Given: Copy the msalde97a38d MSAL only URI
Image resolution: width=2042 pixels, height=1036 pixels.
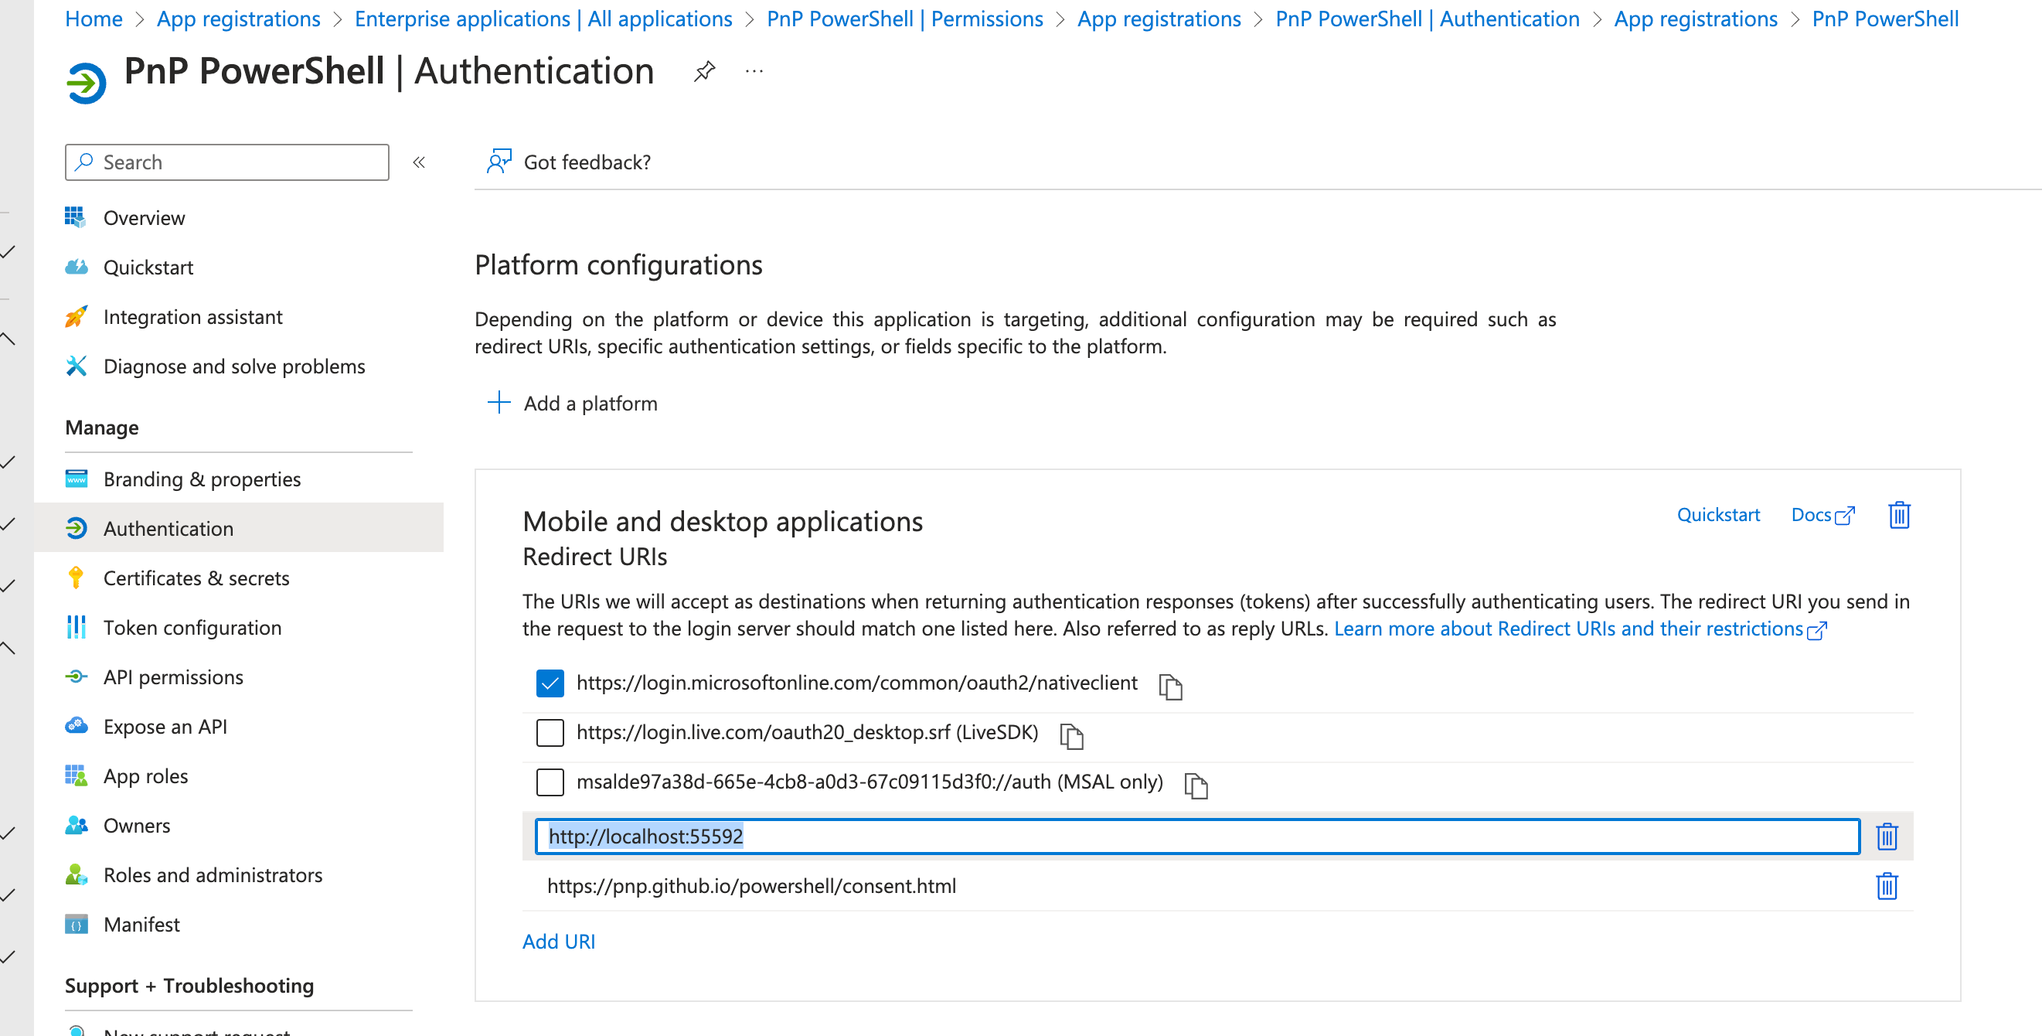Looking at the screenshot, I should 1196,786.
